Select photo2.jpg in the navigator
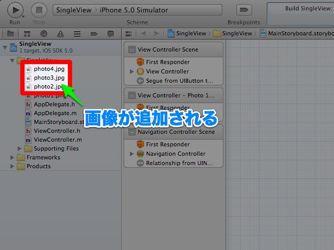Screen dimensions: 334x250 49,86
